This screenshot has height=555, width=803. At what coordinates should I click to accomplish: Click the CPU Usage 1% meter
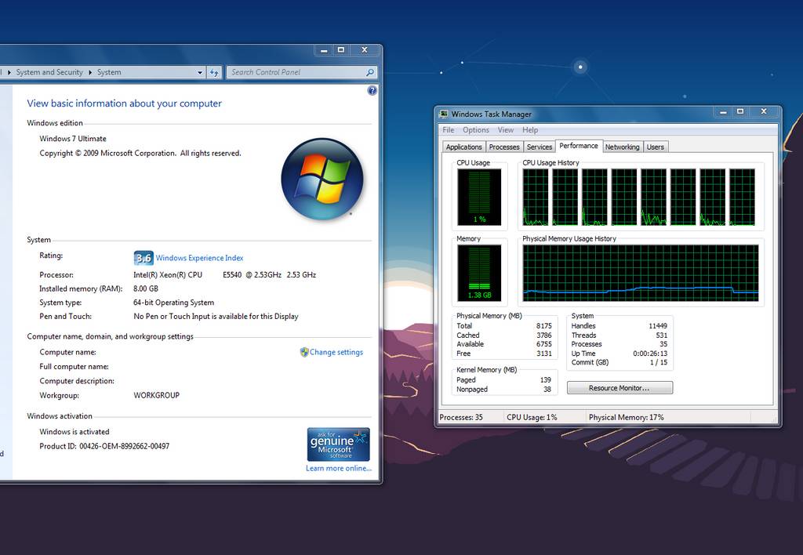pos(479,197)
